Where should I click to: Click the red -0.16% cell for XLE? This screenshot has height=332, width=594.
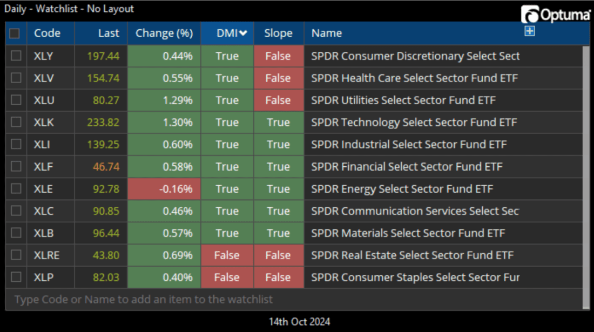(x=163, y=188)
